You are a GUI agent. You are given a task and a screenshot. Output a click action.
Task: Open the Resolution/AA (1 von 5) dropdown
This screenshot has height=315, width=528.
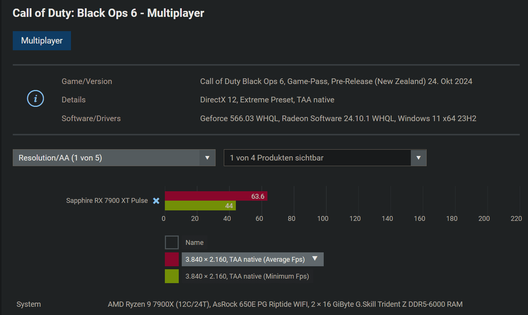114,158
